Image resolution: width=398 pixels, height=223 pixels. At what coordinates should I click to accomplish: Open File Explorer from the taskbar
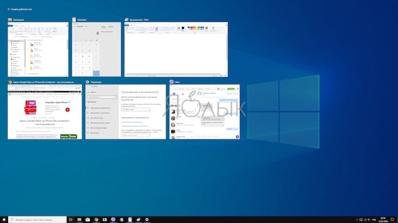coord(79,219)
